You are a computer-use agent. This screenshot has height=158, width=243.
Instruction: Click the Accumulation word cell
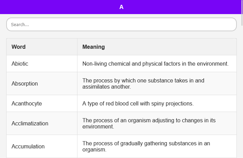pyautogui.click(x=28, y=146)
